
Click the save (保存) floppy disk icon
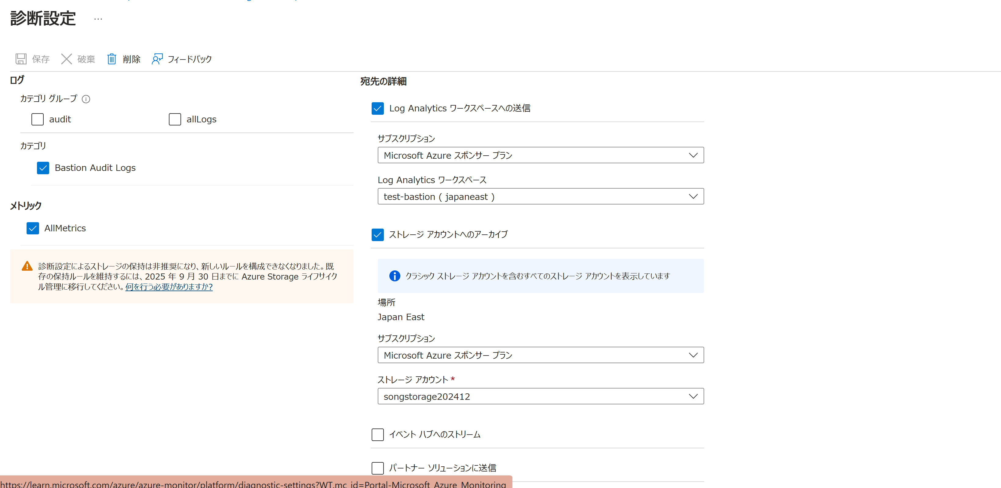tap(20, 59)
